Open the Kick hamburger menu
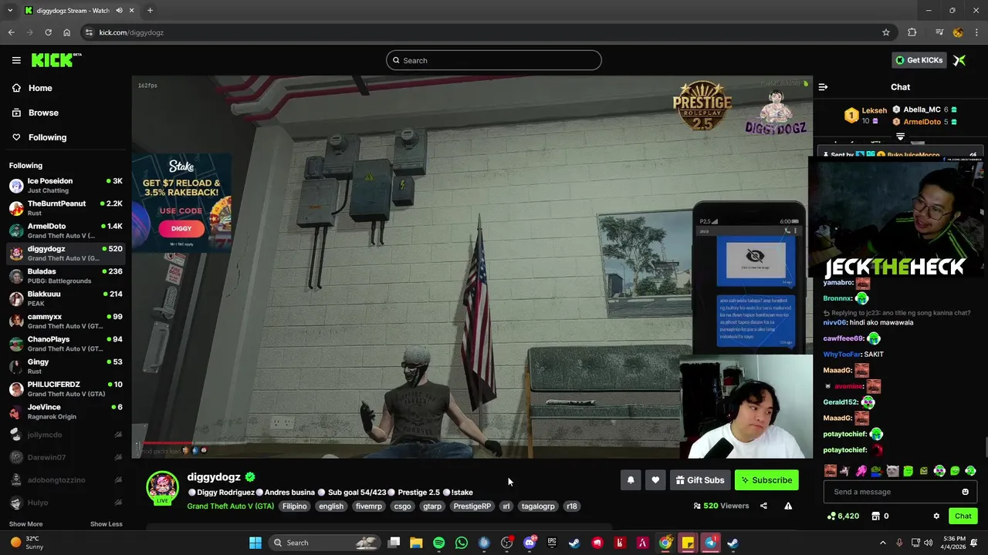 pos(16,60)
